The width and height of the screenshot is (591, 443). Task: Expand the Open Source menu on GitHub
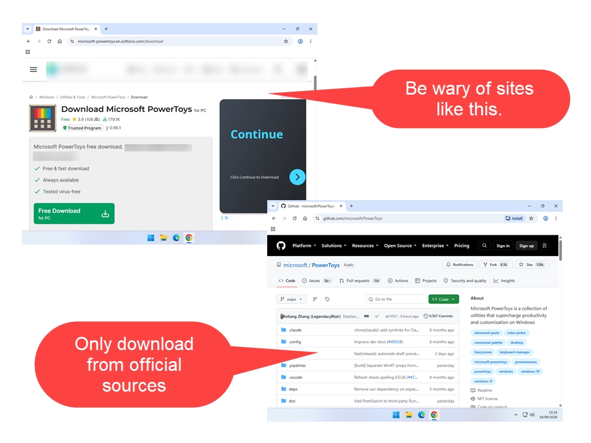click(400, 246)
